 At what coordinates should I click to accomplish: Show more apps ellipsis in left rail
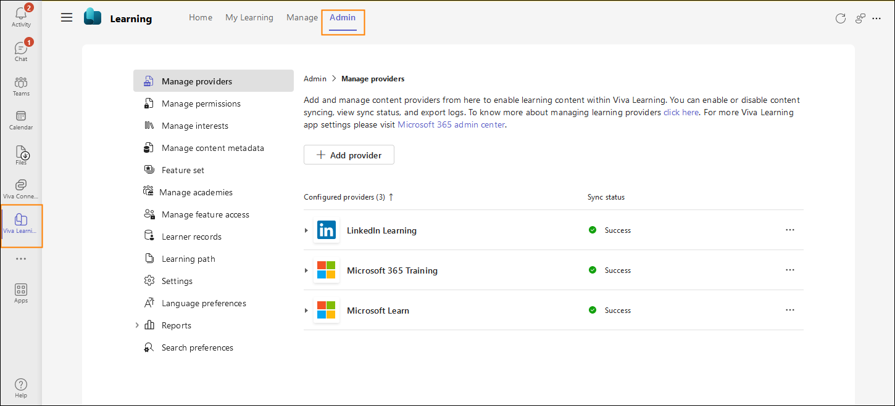21,259
